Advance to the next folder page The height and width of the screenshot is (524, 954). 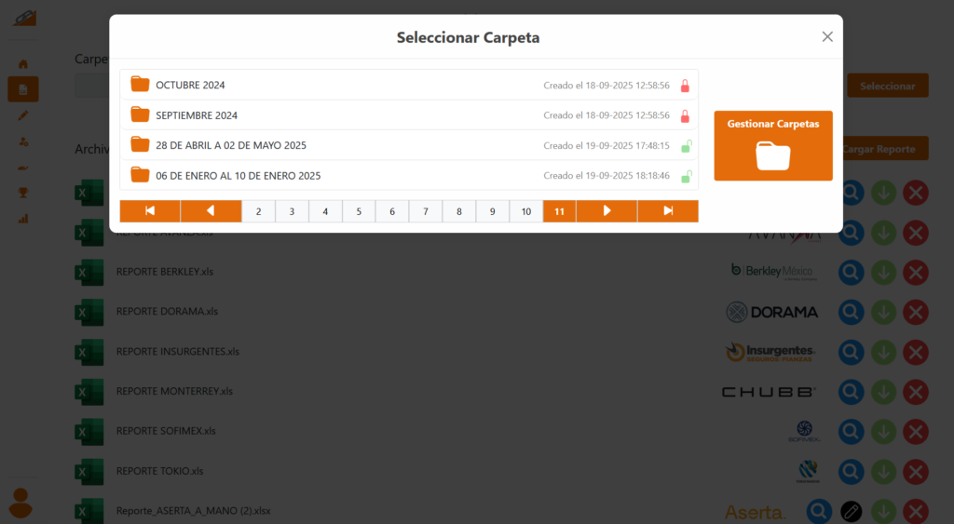pyautogui.click(x=606, y=211)
